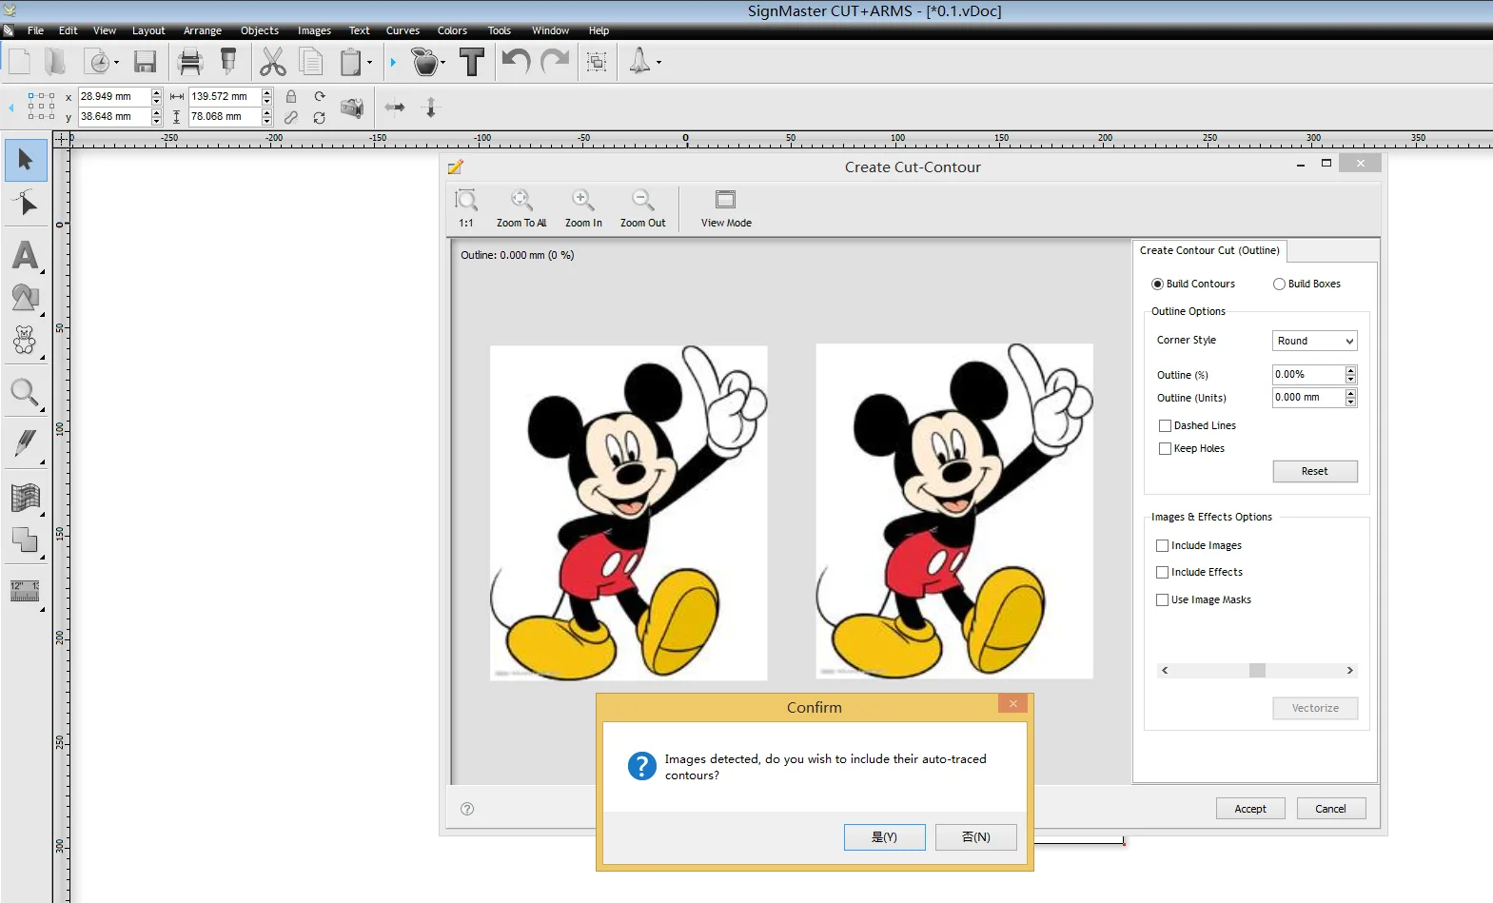Click the Zoom Out magnifier icon

coord(642,201)
